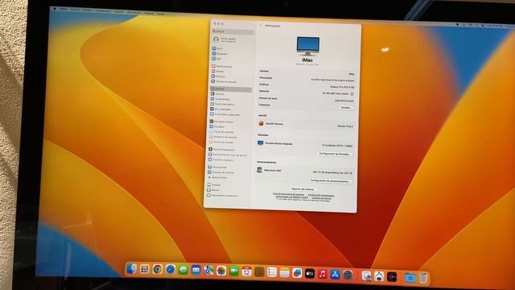515x290 pixels.
Task: Select General in the sidebar
Action: [x=231, y=89]
